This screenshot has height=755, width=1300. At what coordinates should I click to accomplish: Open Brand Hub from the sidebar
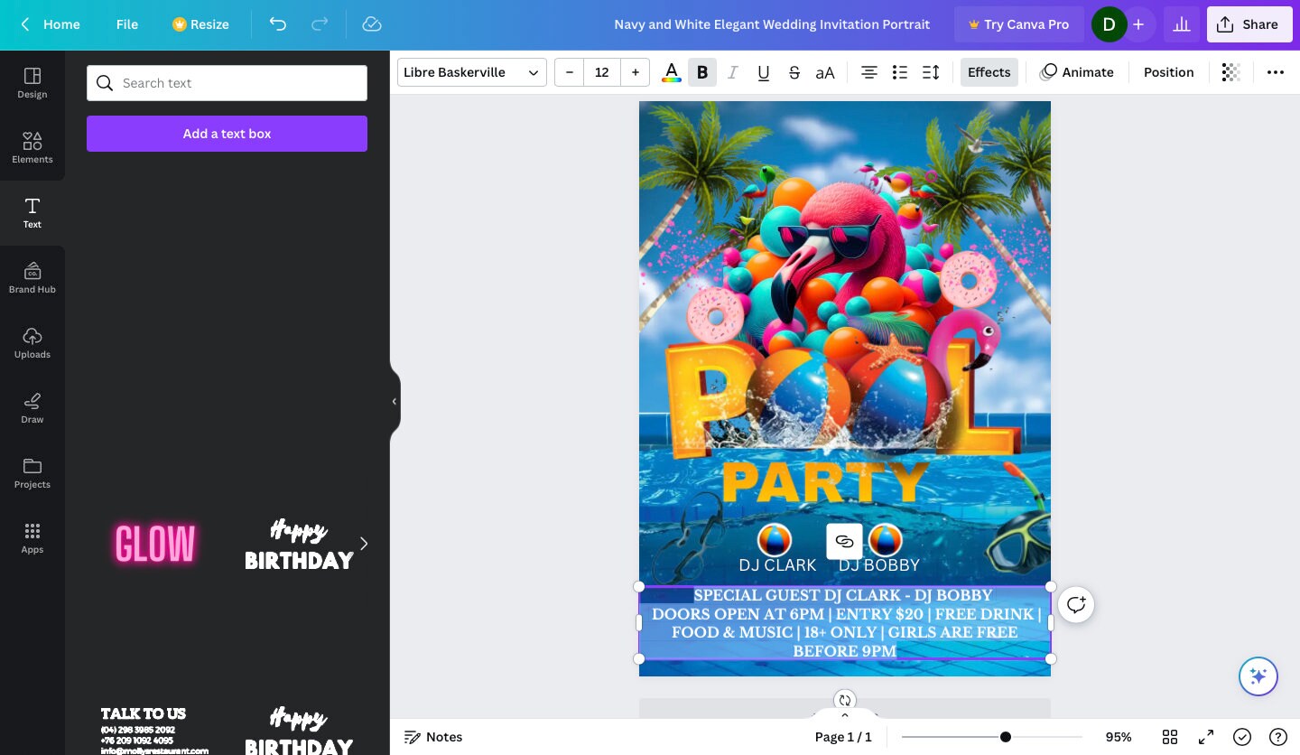point(32,277)
